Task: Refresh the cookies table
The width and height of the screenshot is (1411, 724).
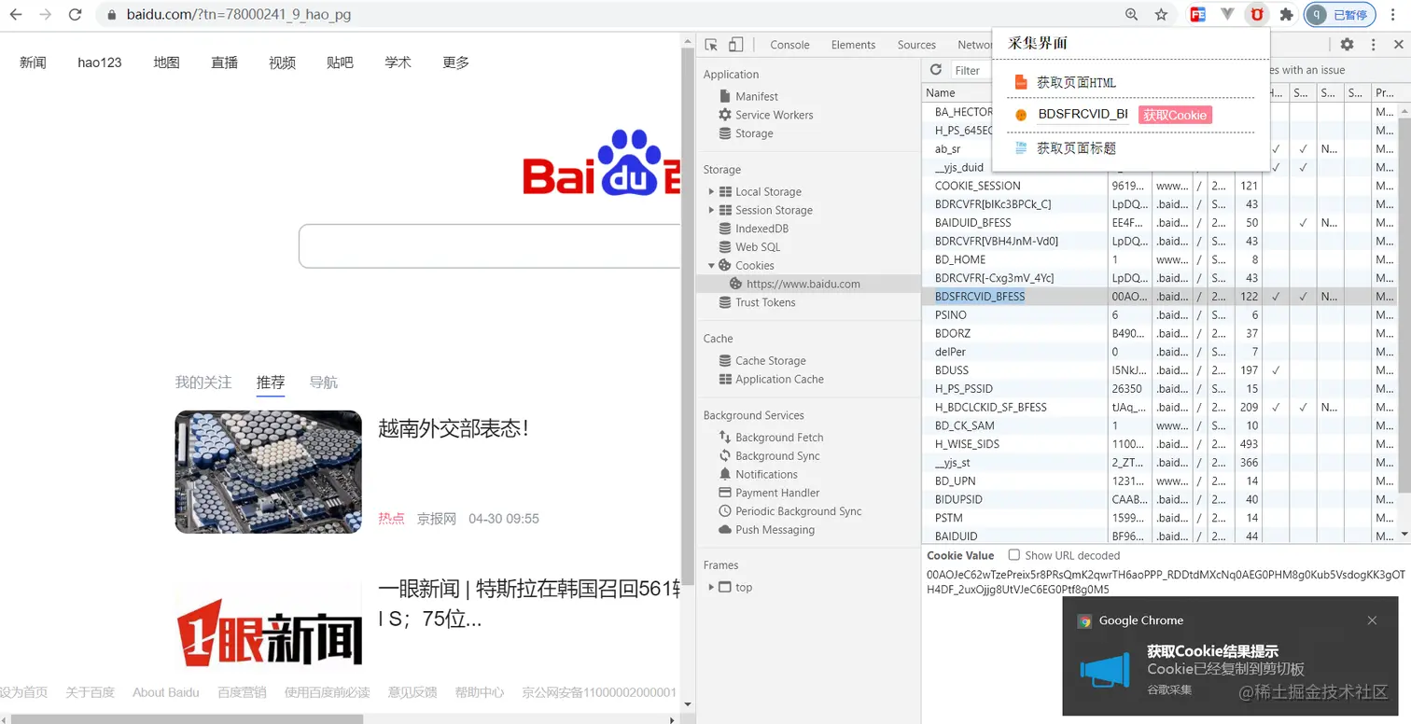Action: pyautogui.click(x=936, y=70)
